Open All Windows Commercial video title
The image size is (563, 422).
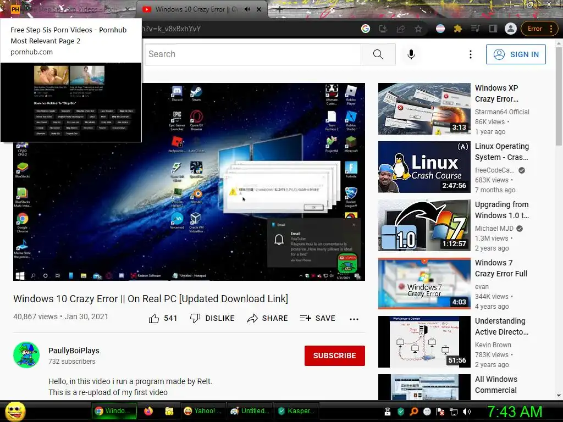point(496,385)
